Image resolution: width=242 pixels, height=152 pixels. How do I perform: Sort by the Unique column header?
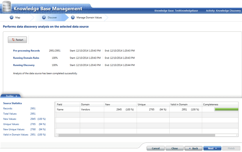click(153, 104)
